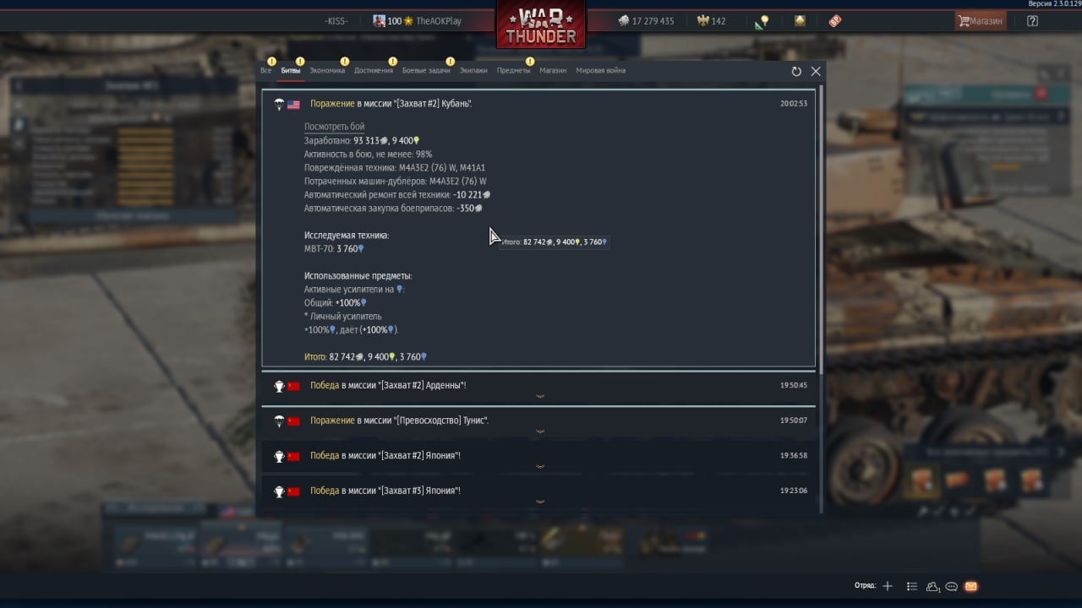The height and width of the screenshot is (608, 1082).
Task: Open the chat bubble icon at bottom
Action: click(952, 586)
